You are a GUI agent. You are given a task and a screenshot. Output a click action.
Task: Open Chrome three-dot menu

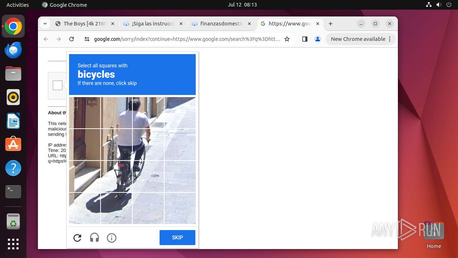[x=390, y=39]
